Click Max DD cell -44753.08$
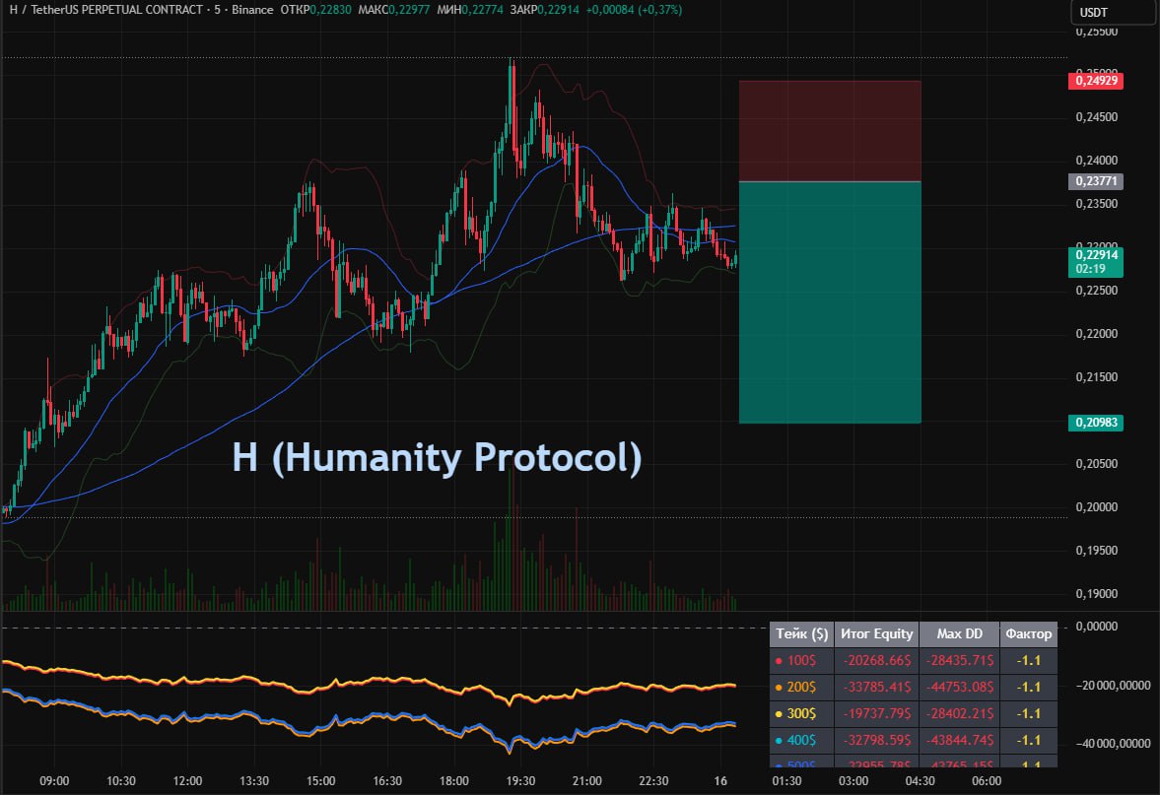The width and height of the screenshot is (1160, 795). 960,687
